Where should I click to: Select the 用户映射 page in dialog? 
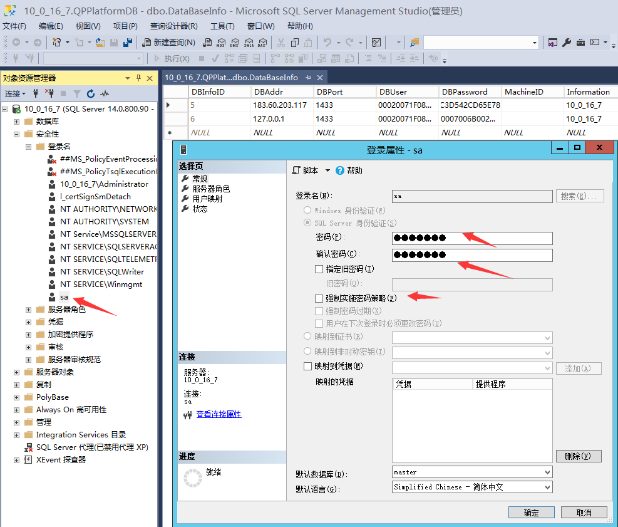tap(207, 199)
